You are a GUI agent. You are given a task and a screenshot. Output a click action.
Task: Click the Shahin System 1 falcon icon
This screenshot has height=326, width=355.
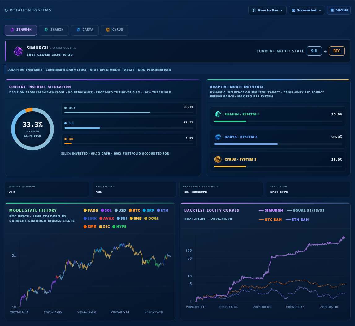(x=218, y=114)
